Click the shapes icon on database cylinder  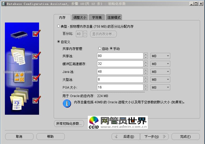(x=19, y=78)
